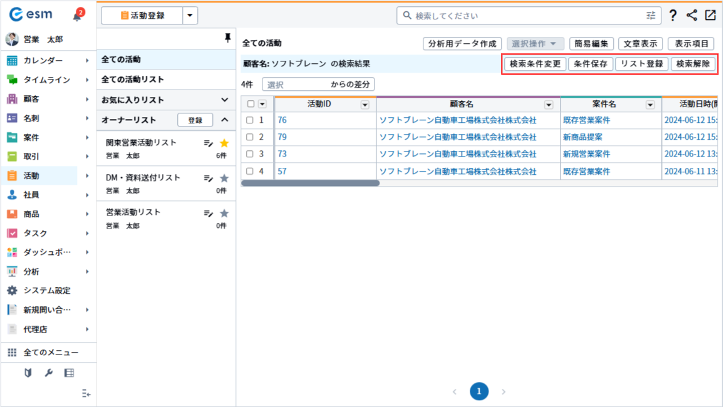Tick the checkbox for row 3
The height and width of the screenshot is (409, 724).
point(250,154)
